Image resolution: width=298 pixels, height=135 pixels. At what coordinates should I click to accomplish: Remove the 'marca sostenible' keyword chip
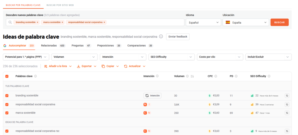click(x=62, y=22)
